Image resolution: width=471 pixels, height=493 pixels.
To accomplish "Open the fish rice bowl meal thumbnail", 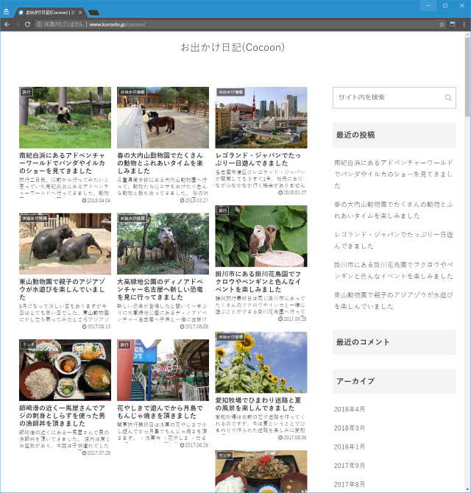I will point(65,369).
